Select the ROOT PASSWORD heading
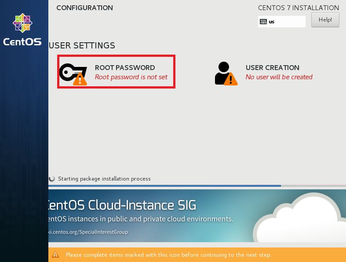 125,68
